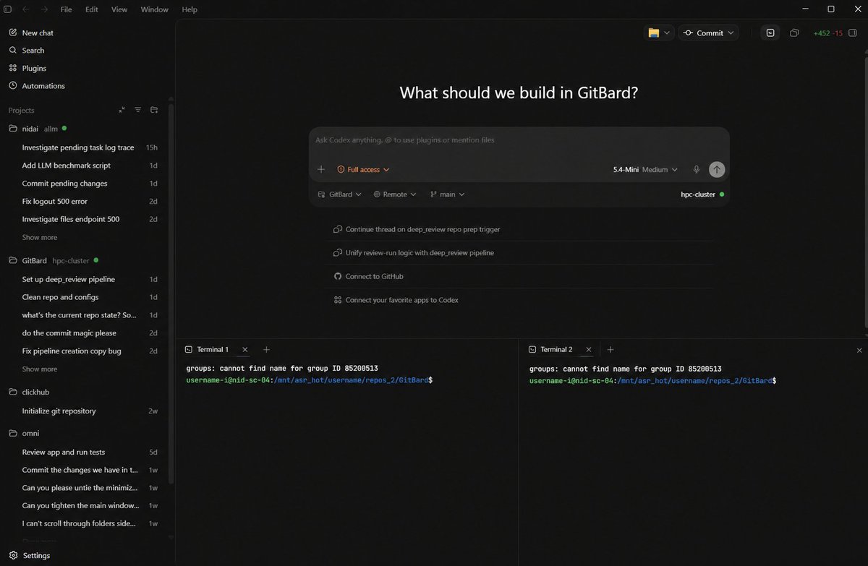Start voice dictation with microphone icon

[697, 169]
